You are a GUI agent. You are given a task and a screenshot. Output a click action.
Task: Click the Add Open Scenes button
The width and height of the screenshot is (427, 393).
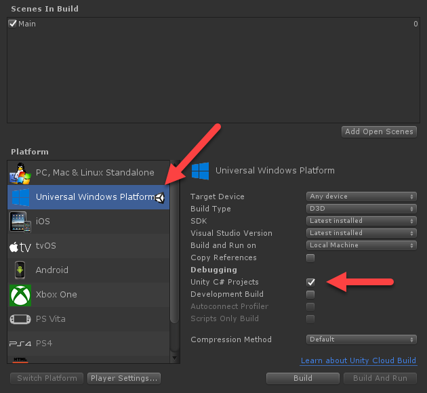tap(379, 131)
